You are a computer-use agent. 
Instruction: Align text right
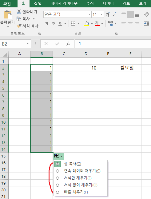(137, 24)
